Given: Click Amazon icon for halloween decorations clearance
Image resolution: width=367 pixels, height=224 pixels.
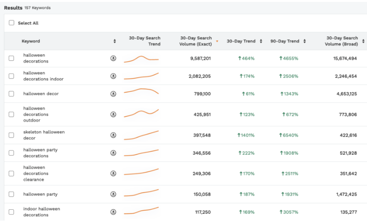Looking at the screenshot, I should coord(113,173).
